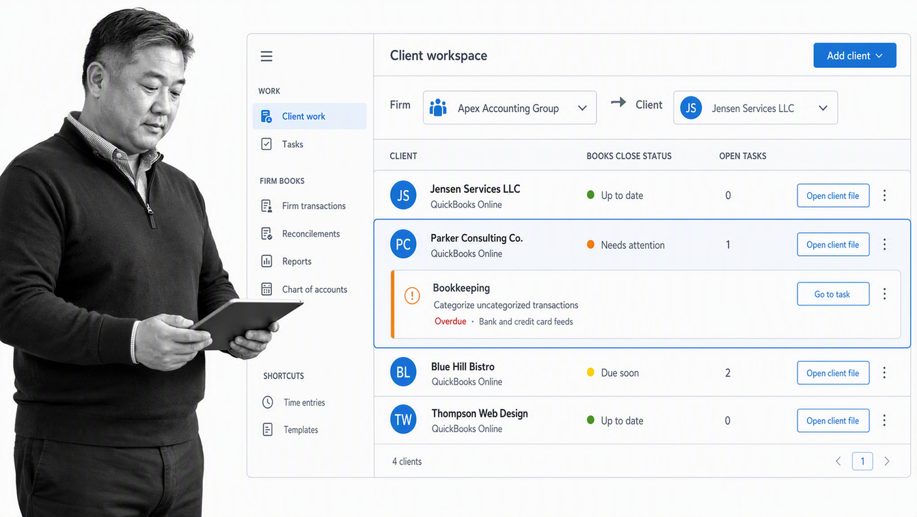Click the JS avatar for Jensen Services row

point(403,196)
